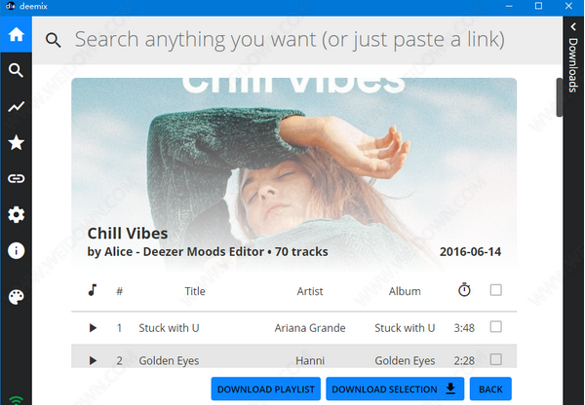
Task: Open Ariana Grande artist link
Action: [x=310, y=328]
